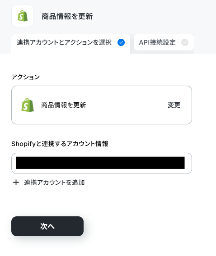Select the 連携アカウントとアクションを選択 tab
Screen dimensions: 216x256
click(70, 44)
